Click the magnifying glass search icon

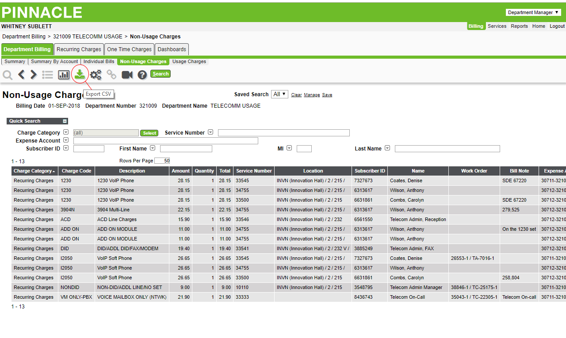(x=8, y=75)
